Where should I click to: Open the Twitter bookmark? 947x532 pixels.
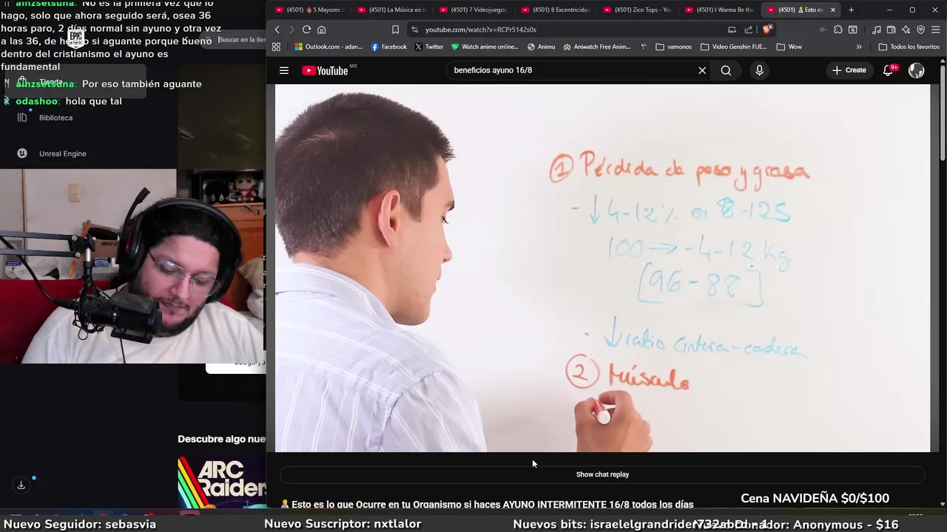coord(429,47)
